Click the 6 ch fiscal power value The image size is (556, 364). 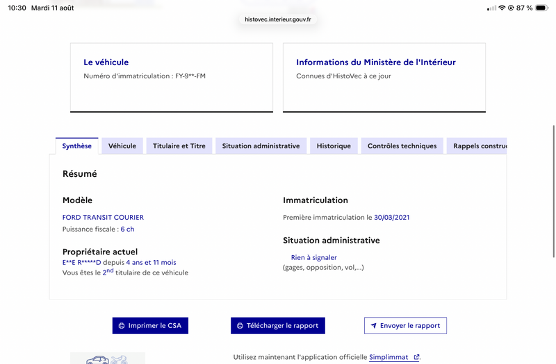(x=127, y=229)
